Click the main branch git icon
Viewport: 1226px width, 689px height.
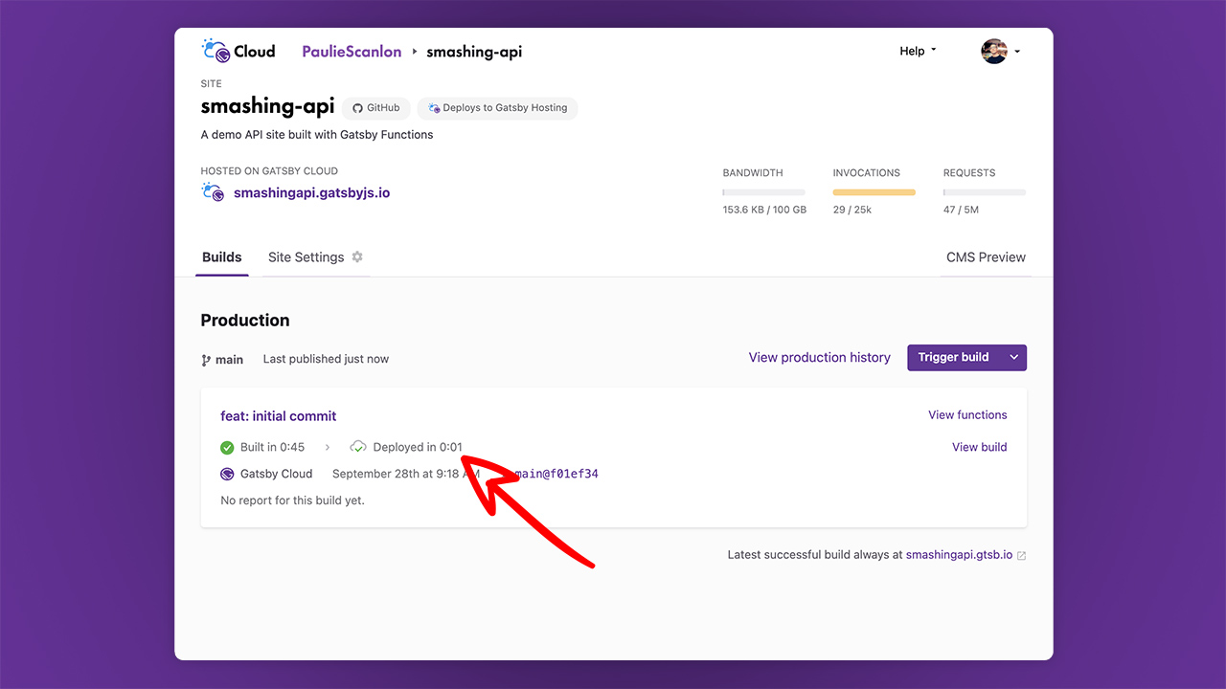coord(206,360)
